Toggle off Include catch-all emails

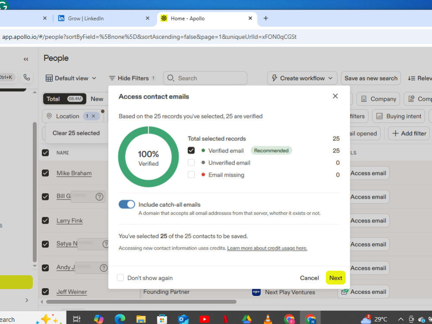127,204
